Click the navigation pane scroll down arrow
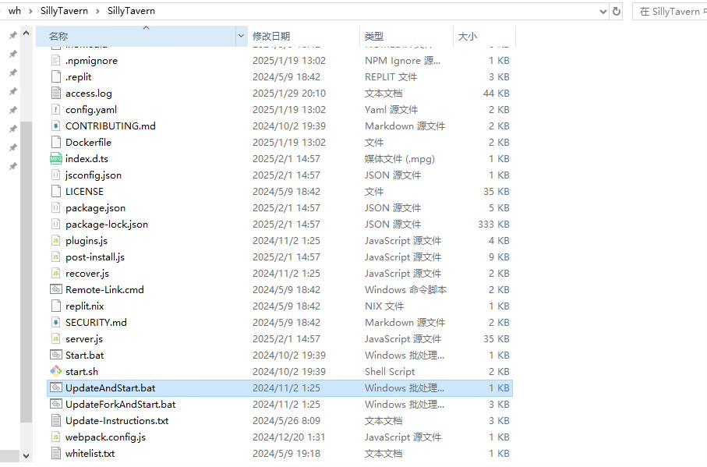 pos(27,456)
